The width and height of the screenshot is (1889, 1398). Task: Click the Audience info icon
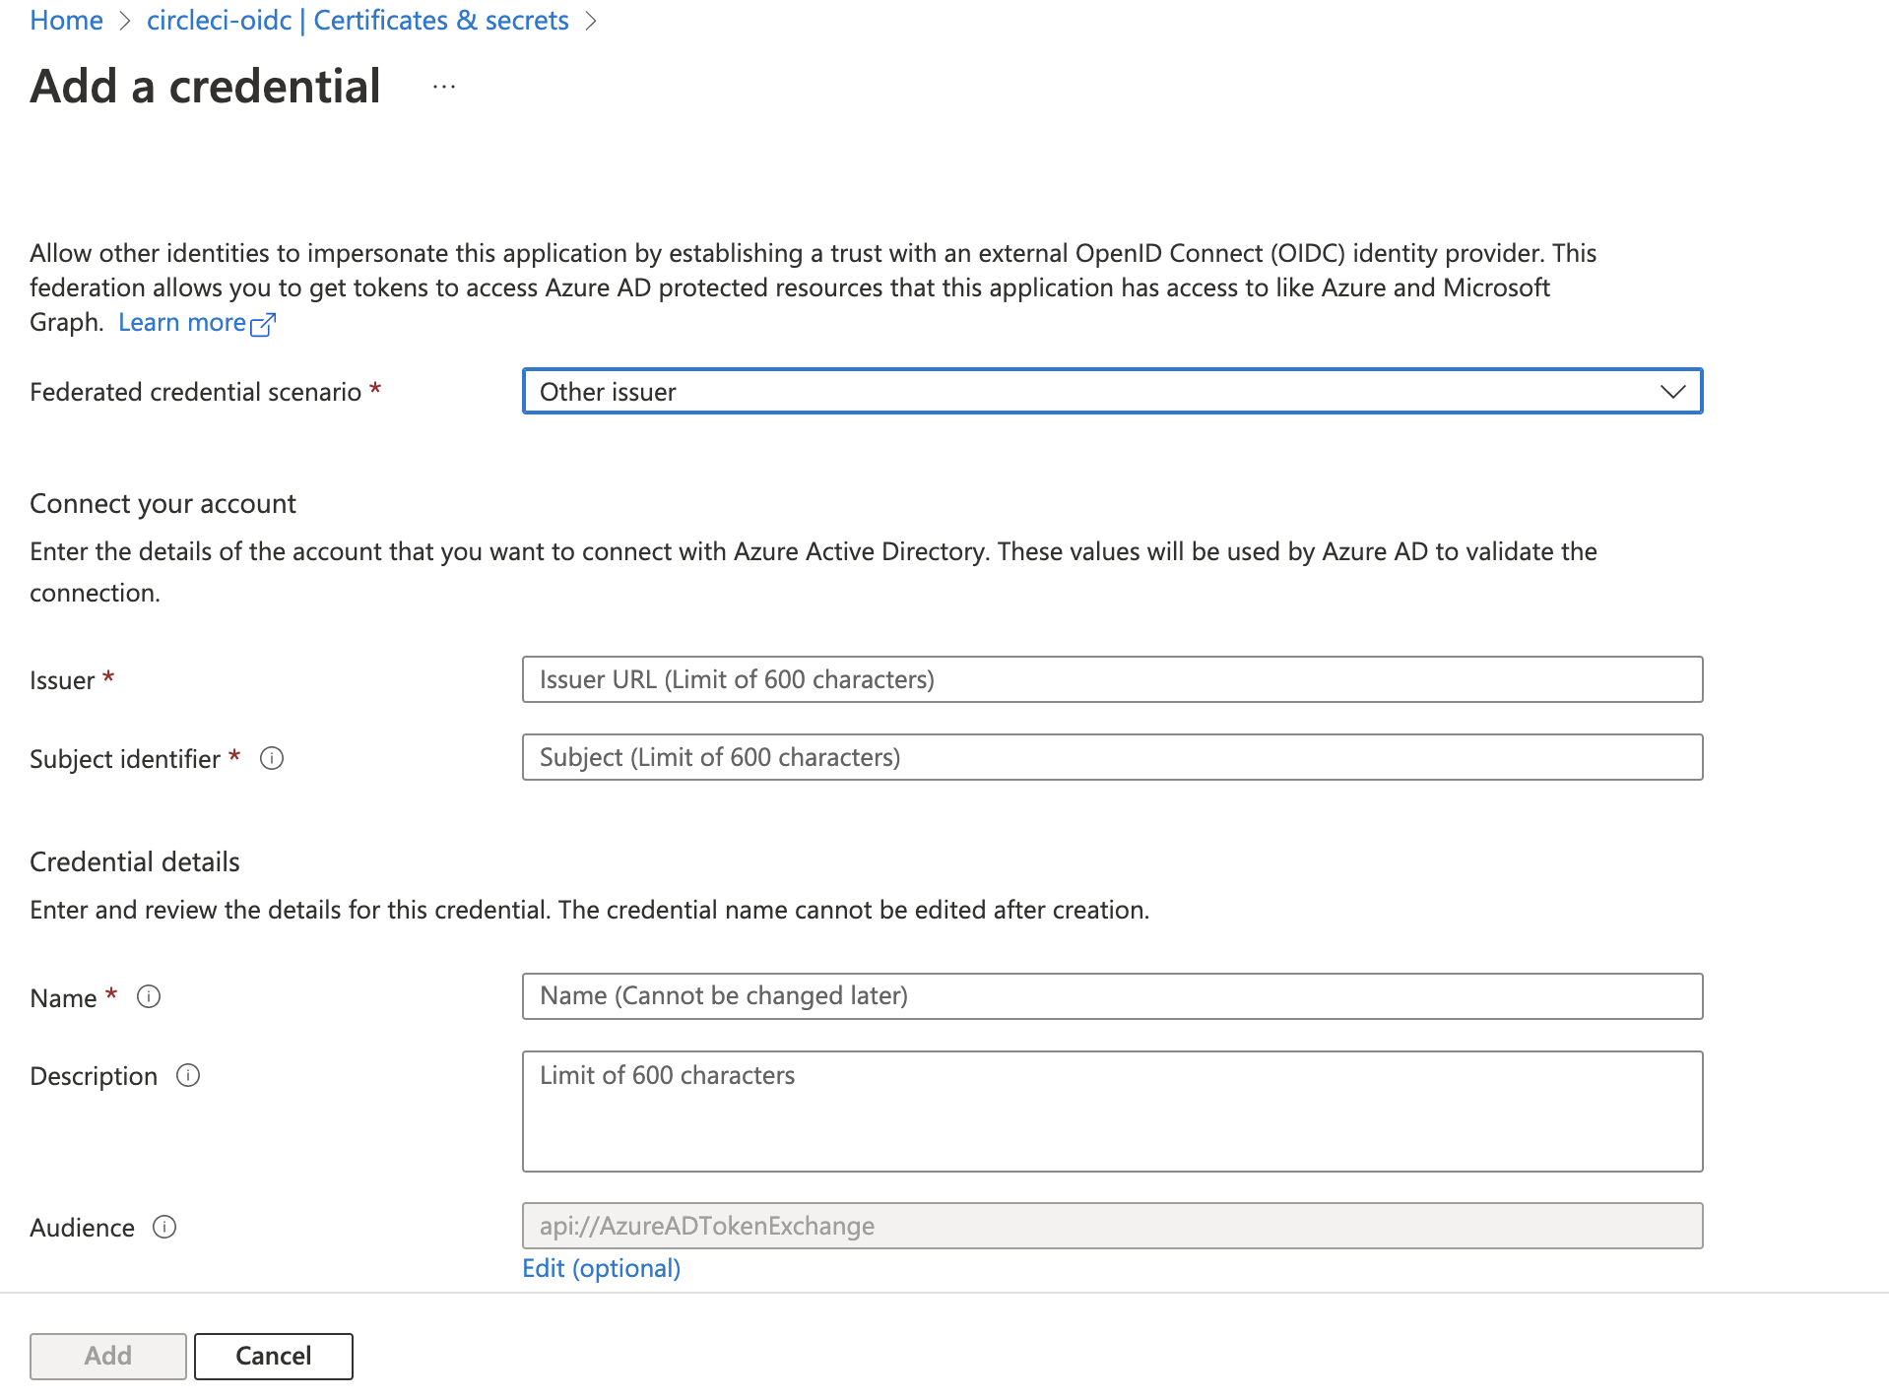(x=164, y=1227)
